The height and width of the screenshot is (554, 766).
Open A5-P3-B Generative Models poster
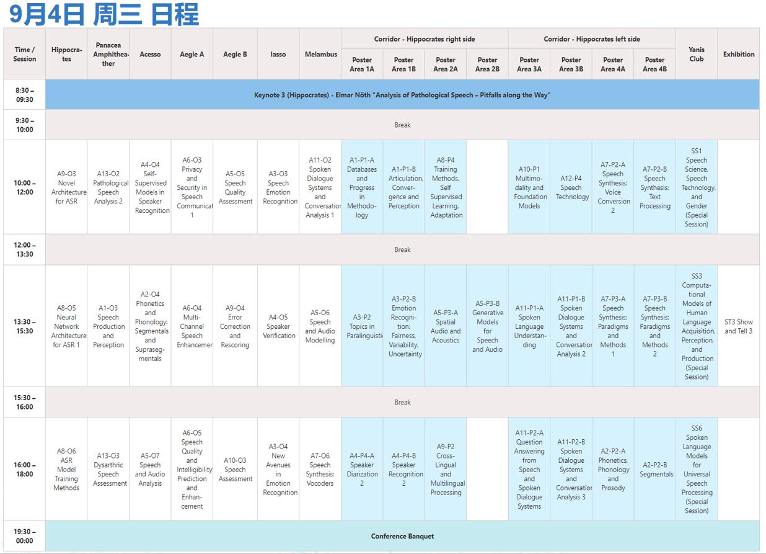tap(488, 326)
